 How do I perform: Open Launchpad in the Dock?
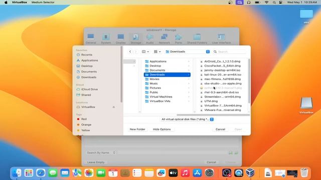click(29, 173)
